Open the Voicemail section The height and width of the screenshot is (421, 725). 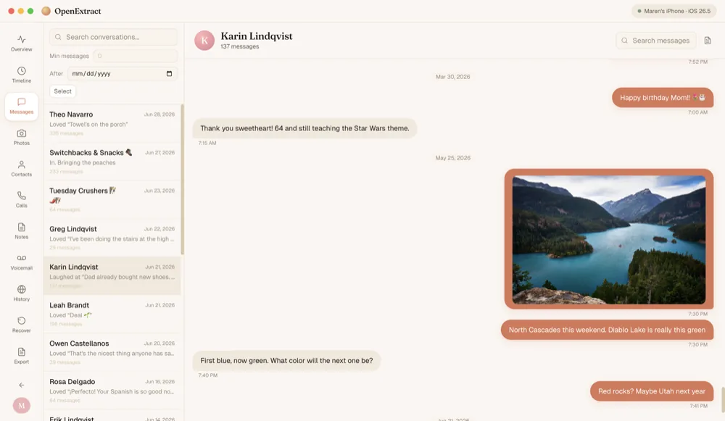(21, 262)
